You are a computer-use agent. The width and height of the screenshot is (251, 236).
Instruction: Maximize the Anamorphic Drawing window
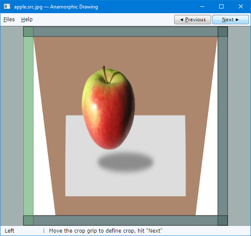(x=221, y=6)
